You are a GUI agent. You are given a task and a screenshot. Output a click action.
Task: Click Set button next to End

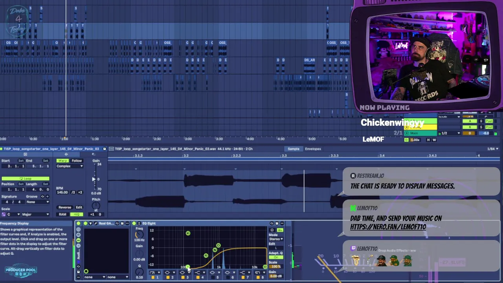click(x=46, y=161)
